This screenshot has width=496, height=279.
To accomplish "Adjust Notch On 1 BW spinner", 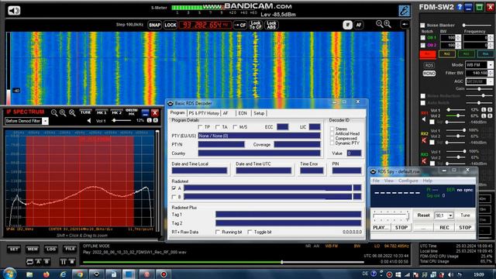I will point(458,38).
